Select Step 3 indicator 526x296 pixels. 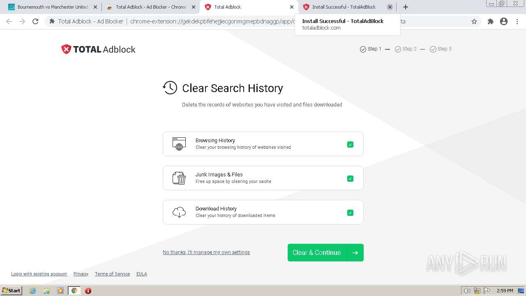441,49
